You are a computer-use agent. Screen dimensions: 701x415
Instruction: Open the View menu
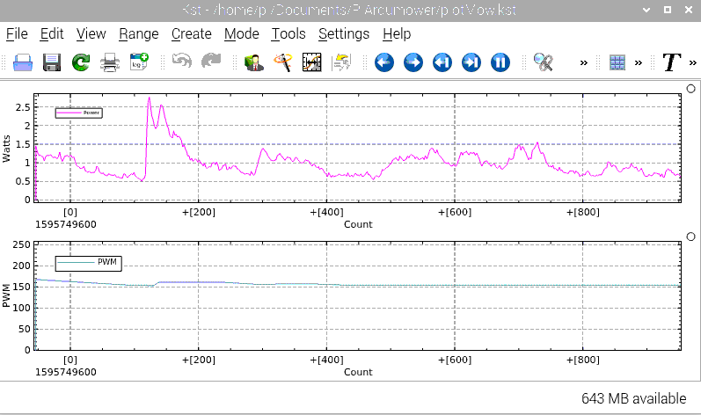(91, 34)
